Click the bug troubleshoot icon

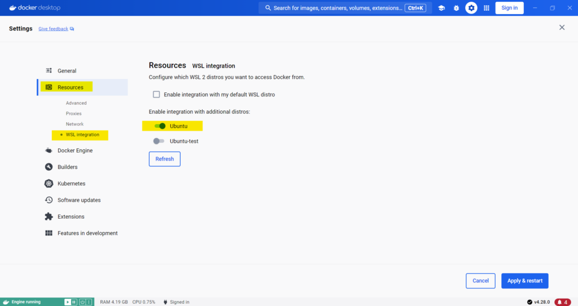(x=456, y=8)
